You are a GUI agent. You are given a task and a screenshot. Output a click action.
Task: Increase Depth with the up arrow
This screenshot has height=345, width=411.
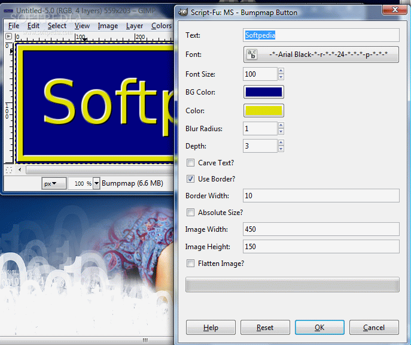(x=281, y=143)
